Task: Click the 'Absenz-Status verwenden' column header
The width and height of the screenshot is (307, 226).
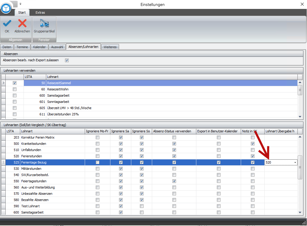Action: (x=173, y=131)
